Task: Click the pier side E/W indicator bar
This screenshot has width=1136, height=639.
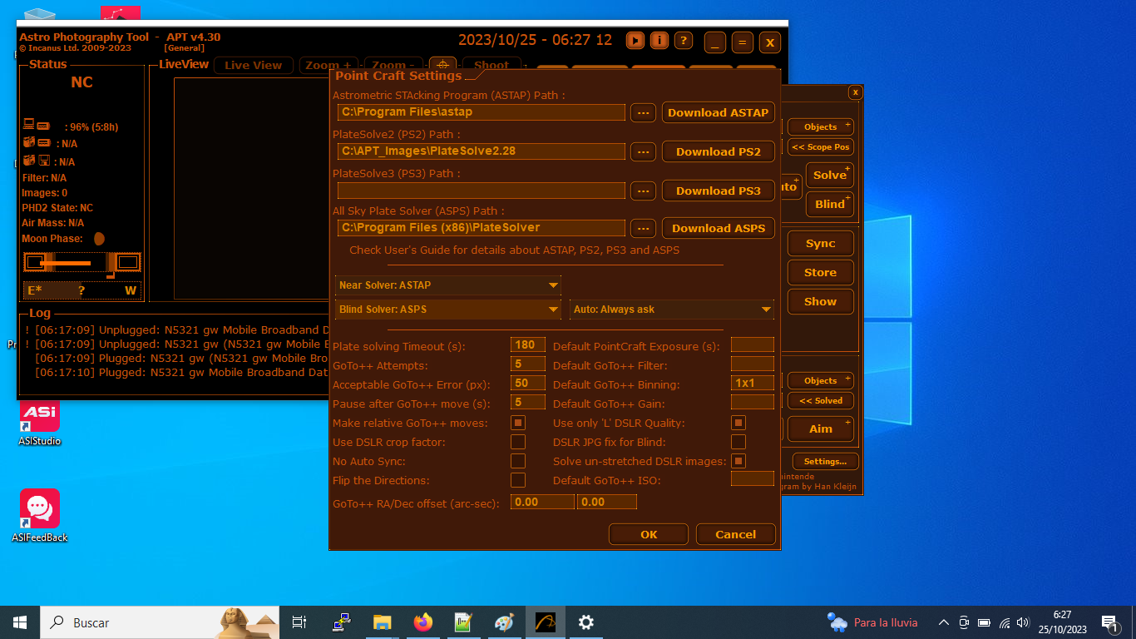Action: click(x=82, y=290)
